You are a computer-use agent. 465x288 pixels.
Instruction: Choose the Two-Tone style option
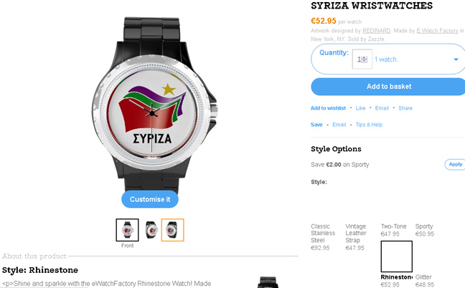393,230
